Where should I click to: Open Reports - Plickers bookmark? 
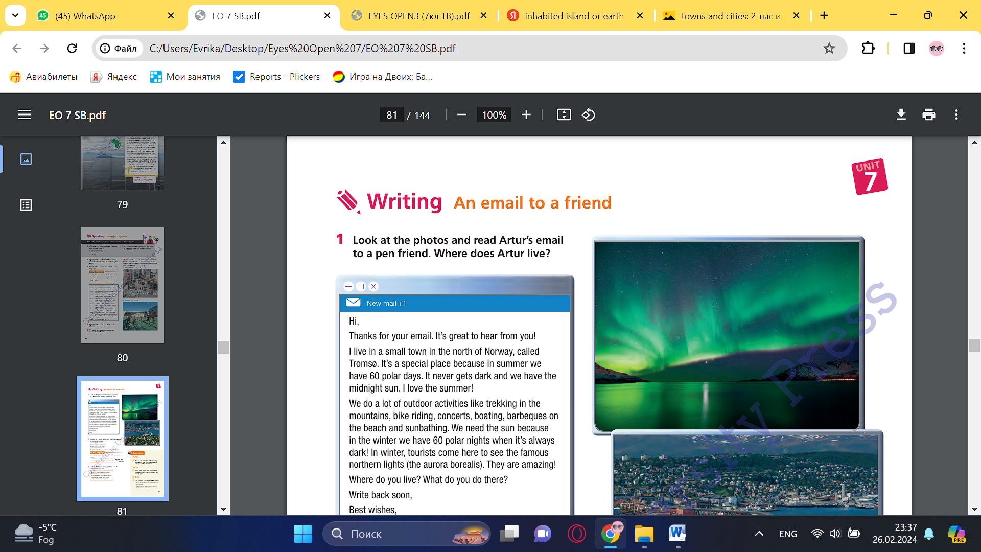276,77
